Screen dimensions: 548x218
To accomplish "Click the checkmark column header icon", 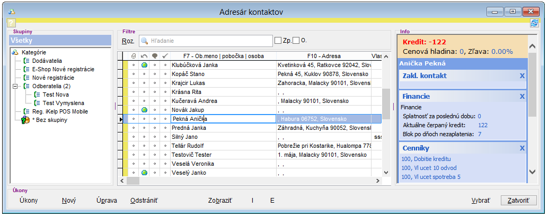I will [x=165, y=55].
